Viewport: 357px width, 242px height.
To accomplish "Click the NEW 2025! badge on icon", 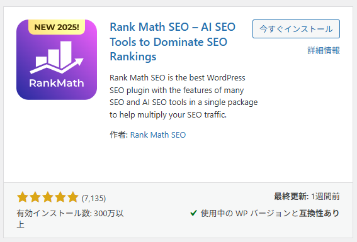I will coord(57,27).
